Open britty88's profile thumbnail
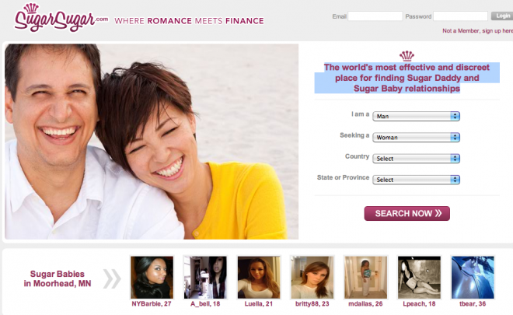This screenshot has height=315, width=513. click(312, 278)
